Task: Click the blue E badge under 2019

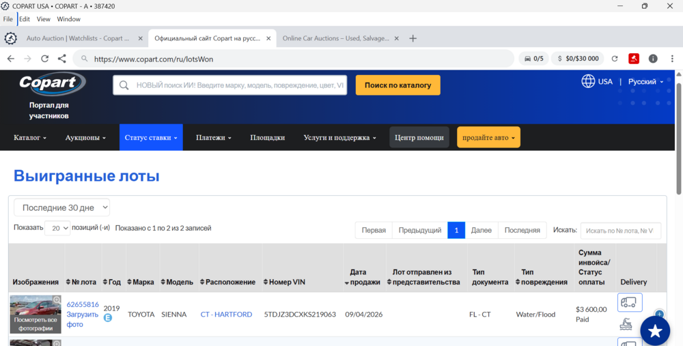Action: pos(108,318)
